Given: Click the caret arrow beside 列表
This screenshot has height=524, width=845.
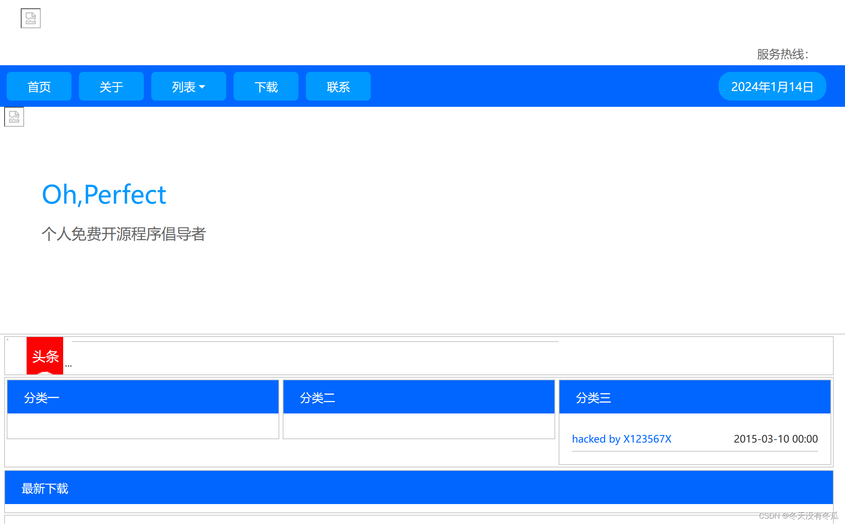Looking at the screenshot, I should tap(202, 87).
